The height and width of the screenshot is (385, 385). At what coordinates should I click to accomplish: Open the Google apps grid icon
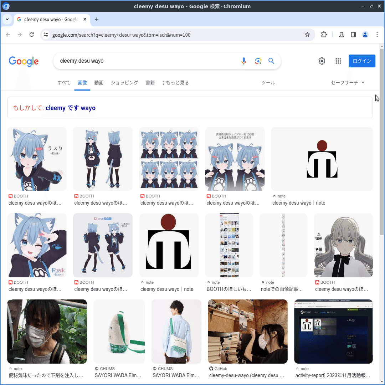click(338, 61)
